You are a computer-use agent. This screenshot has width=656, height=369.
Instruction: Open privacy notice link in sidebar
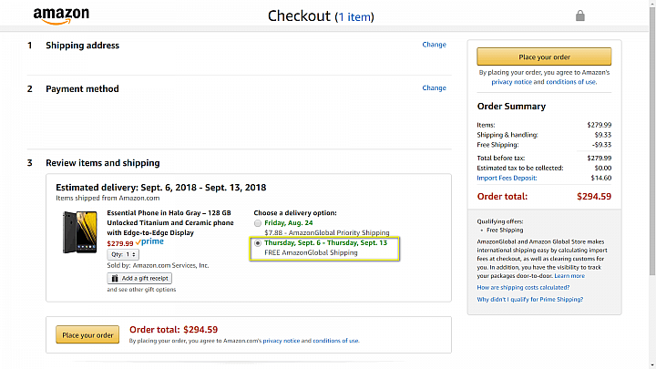pos(511,82)
